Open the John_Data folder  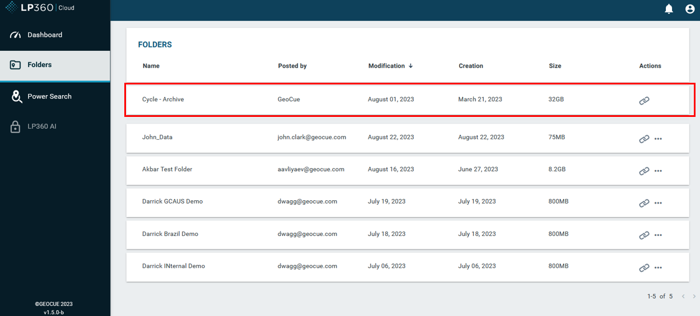pos(157,137)
